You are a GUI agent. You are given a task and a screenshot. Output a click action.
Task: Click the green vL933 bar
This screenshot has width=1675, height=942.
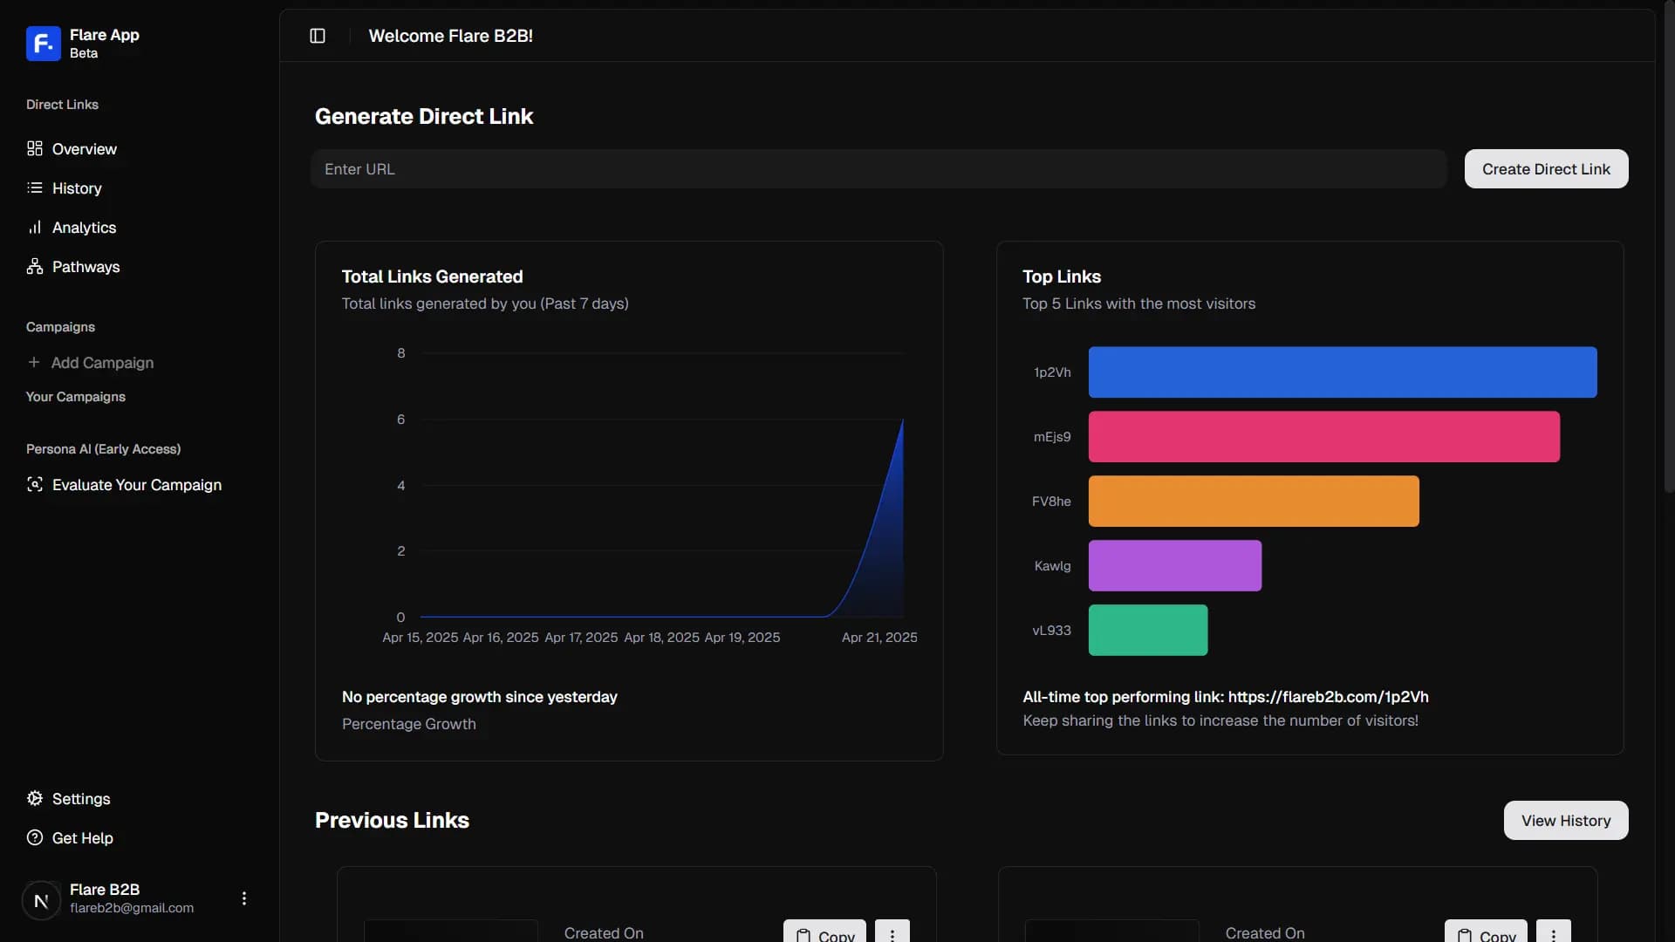tap(1148, 630)
